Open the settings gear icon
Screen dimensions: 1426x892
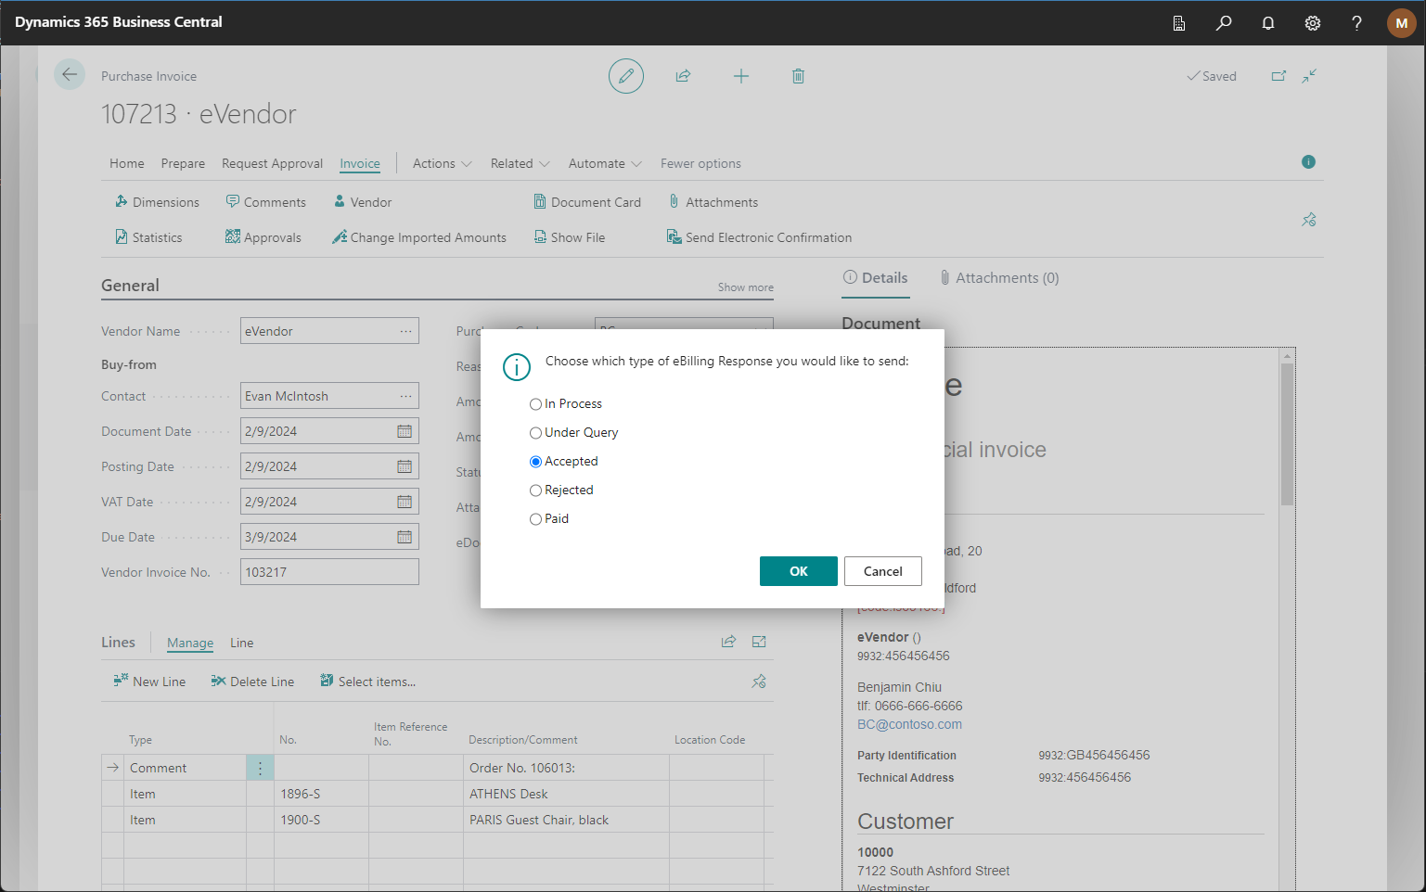click(1313, 23)
